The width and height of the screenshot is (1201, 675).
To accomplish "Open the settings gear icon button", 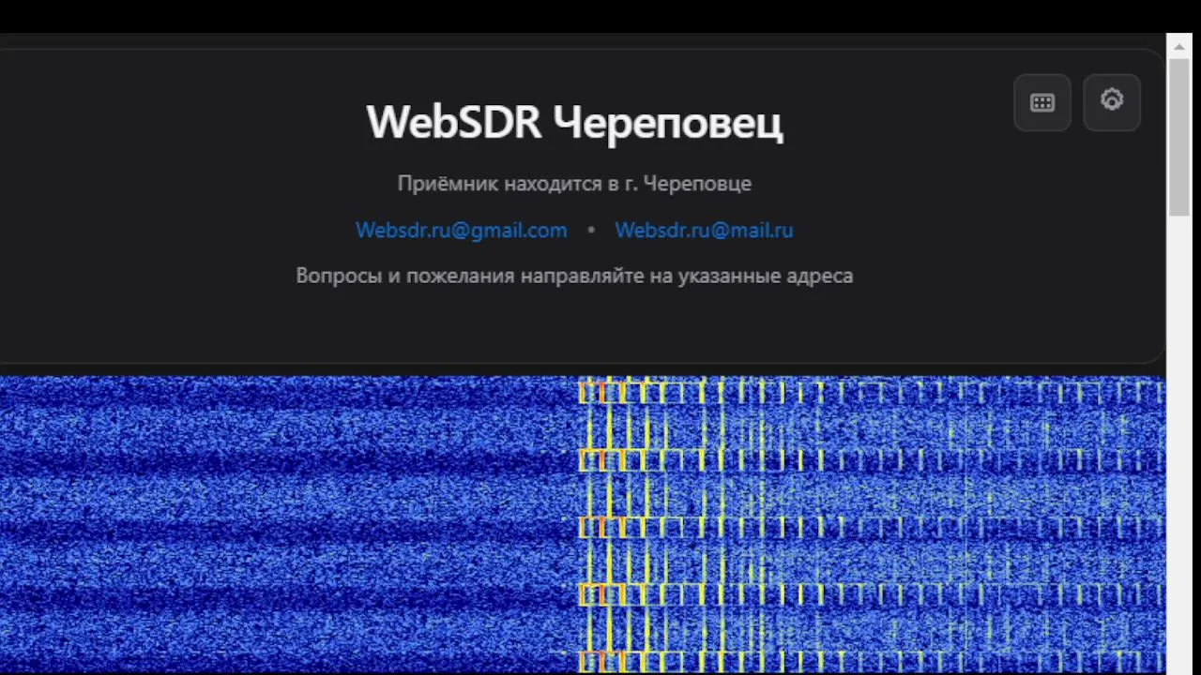I will pyautogui.click(x=1112, y=102).
